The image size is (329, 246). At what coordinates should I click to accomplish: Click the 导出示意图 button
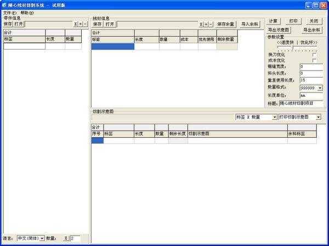pyautogui.click(x=279, y=30)
